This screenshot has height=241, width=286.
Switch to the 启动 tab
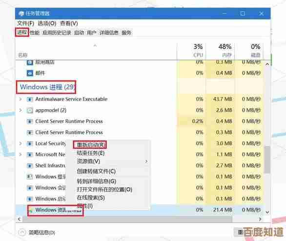79,33
